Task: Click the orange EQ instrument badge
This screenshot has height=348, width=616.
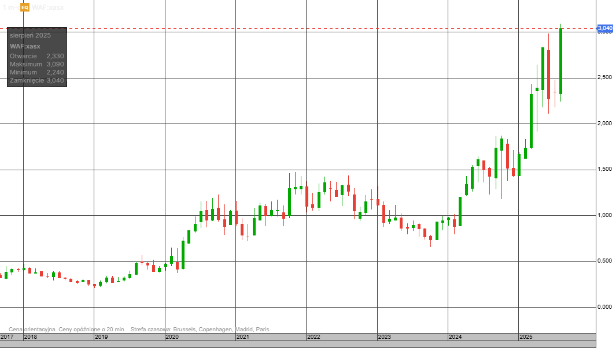Action: tap(24, 8)
